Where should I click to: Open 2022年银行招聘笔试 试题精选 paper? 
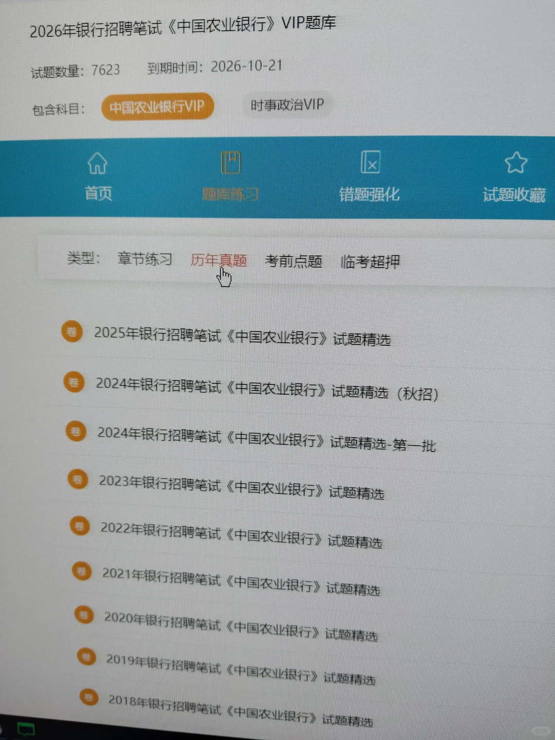pyautogui.click(x=242, y=534)
